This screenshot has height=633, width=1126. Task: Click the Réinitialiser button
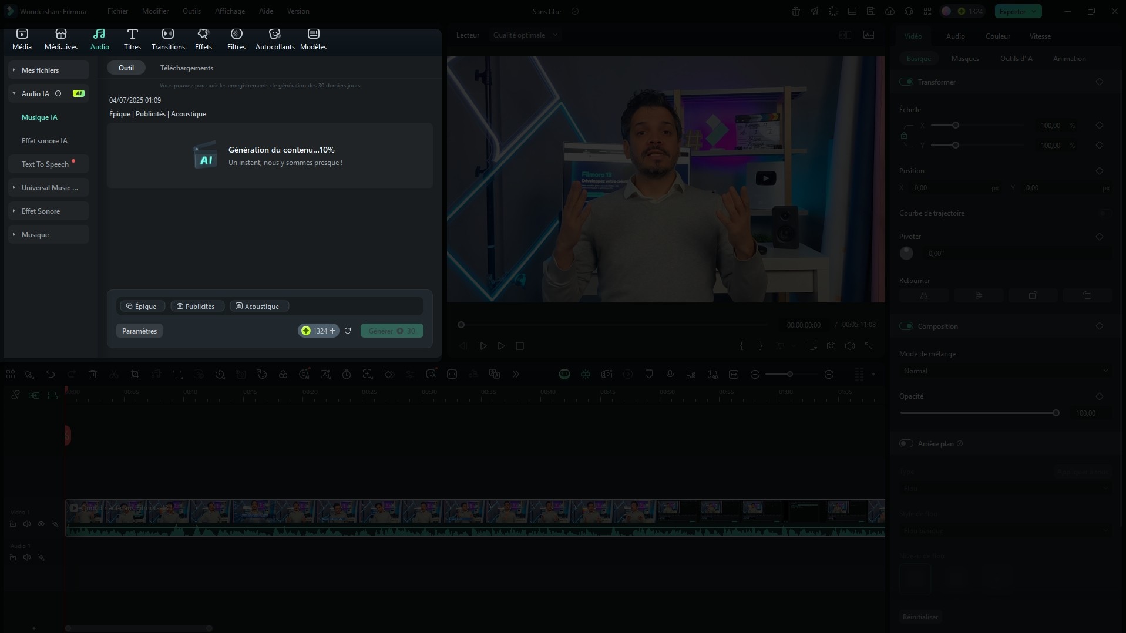coord(920,617)
